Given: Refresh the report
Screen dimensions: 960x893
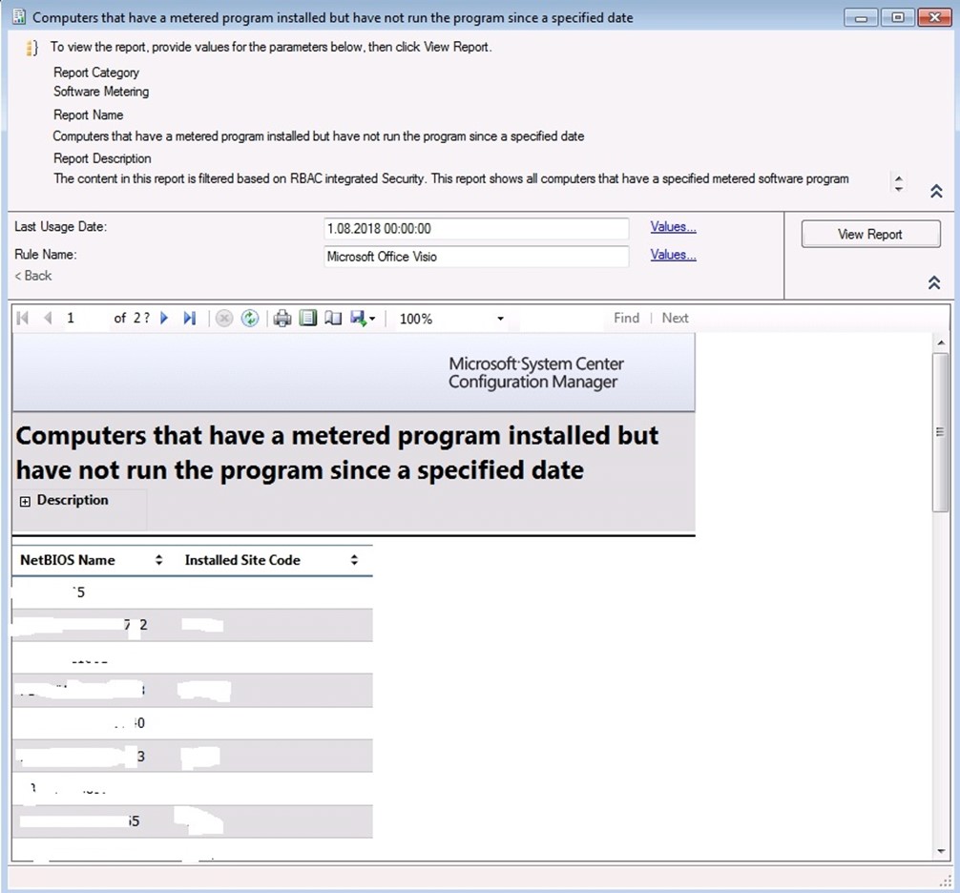Looking at the screenshot, I should coord(250,319).
